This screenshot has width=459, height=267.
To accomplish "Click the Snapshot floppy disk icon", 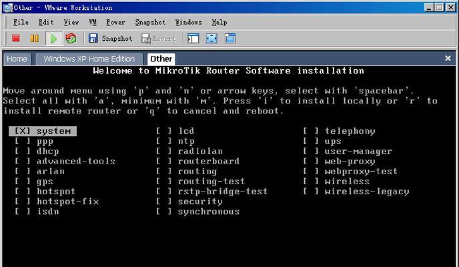I will click(x=93, y=38).
